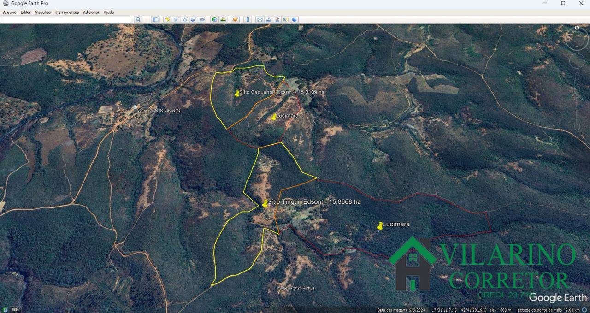Start the Record a Tour tool
Image resolution: width=590 pixels, height=313 pixels.
point(202,19)
